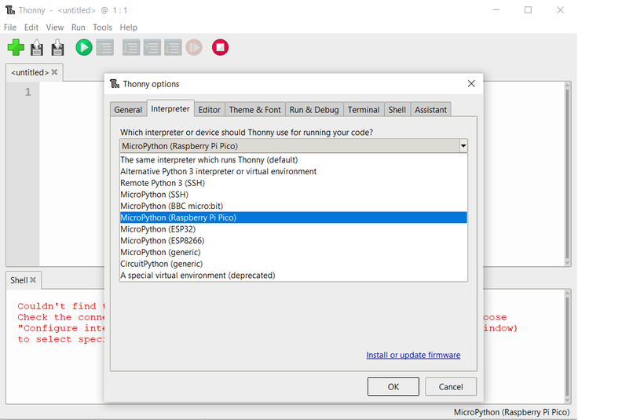Screen dimensions: 633x420
Task: Click the Resume debugging toolbar icon
Action: (194, 47)
